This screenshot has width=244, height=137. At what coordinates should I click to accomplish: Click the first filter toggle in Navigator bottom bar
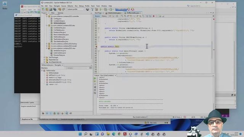tap(43, 113)
